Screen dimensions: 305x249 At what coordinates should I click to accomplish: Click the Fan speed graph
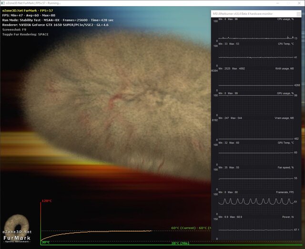coord(255,180)
